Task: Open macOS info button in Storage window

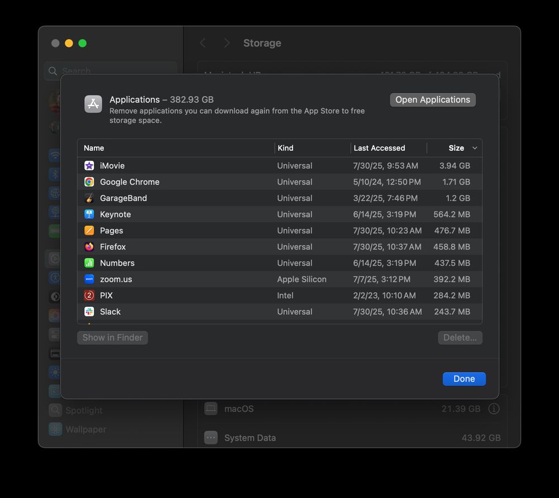Action: pyautogui.click(x=494, y=409)
